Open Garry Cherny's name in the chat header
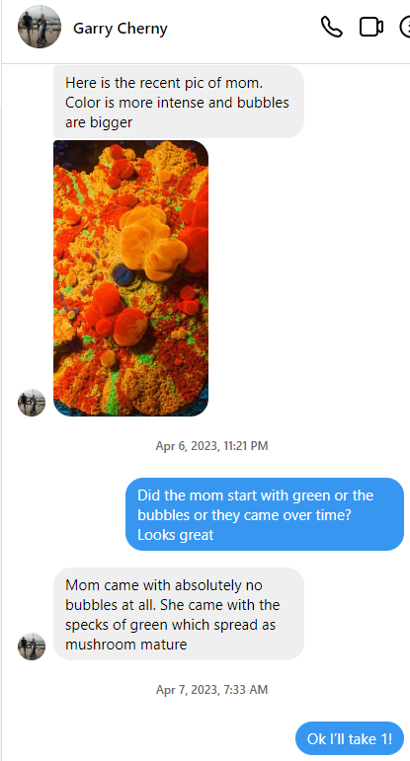This screenshot has width=410, height=761. (120, 29)
